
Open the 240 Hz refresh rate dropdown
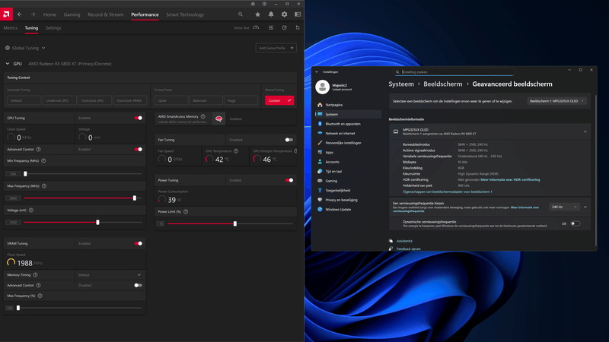563,207
